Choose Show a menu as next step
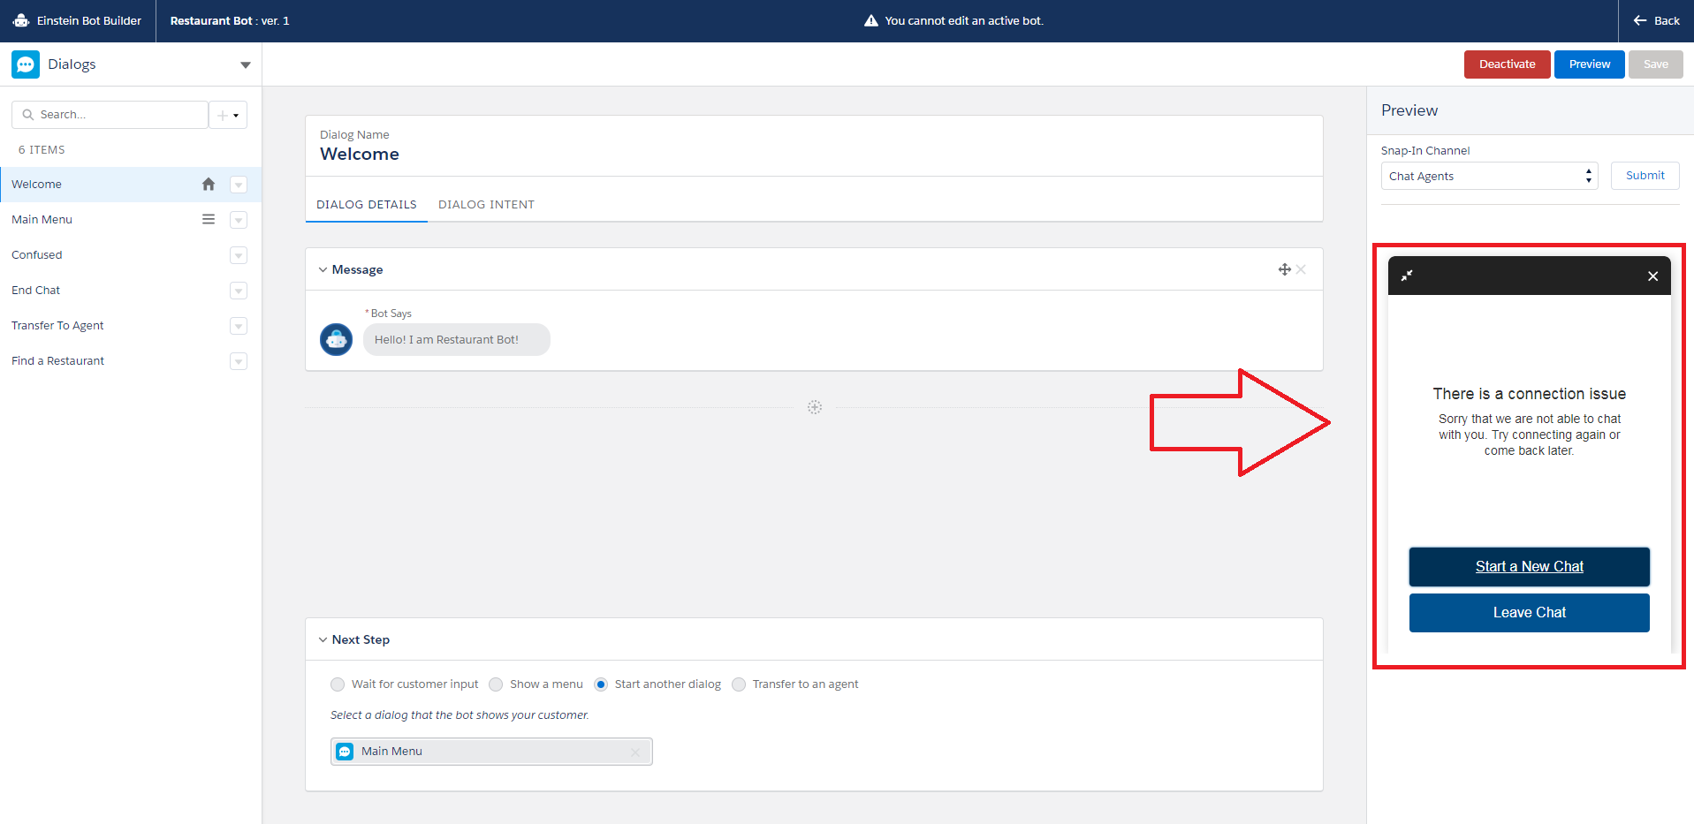 pos(496,684)
